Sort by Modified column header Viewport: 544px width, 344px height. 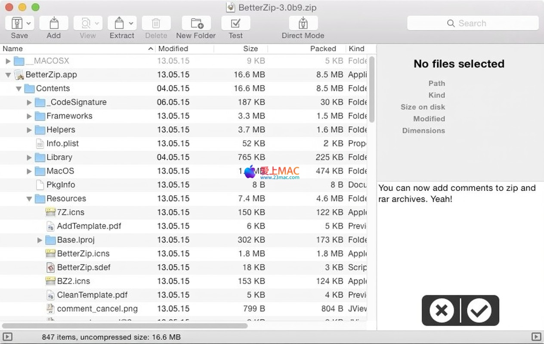[173, 49]
